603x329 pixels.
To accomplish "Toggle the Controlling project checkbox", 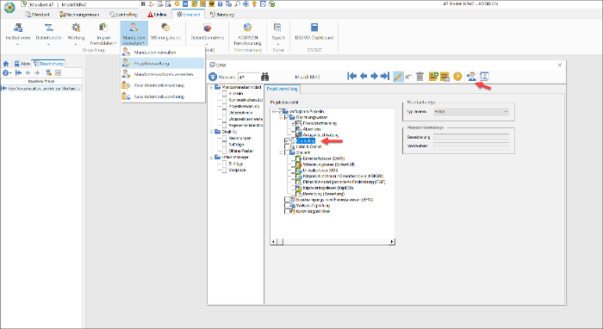I will click(287, 141).
